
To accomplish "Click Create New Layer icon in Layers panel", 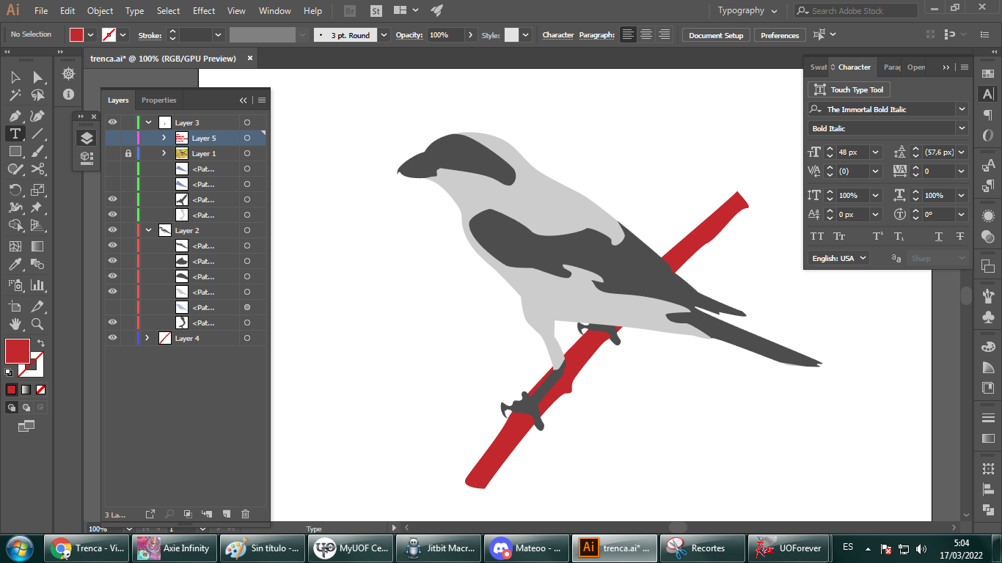I will (x=226, y=514).
